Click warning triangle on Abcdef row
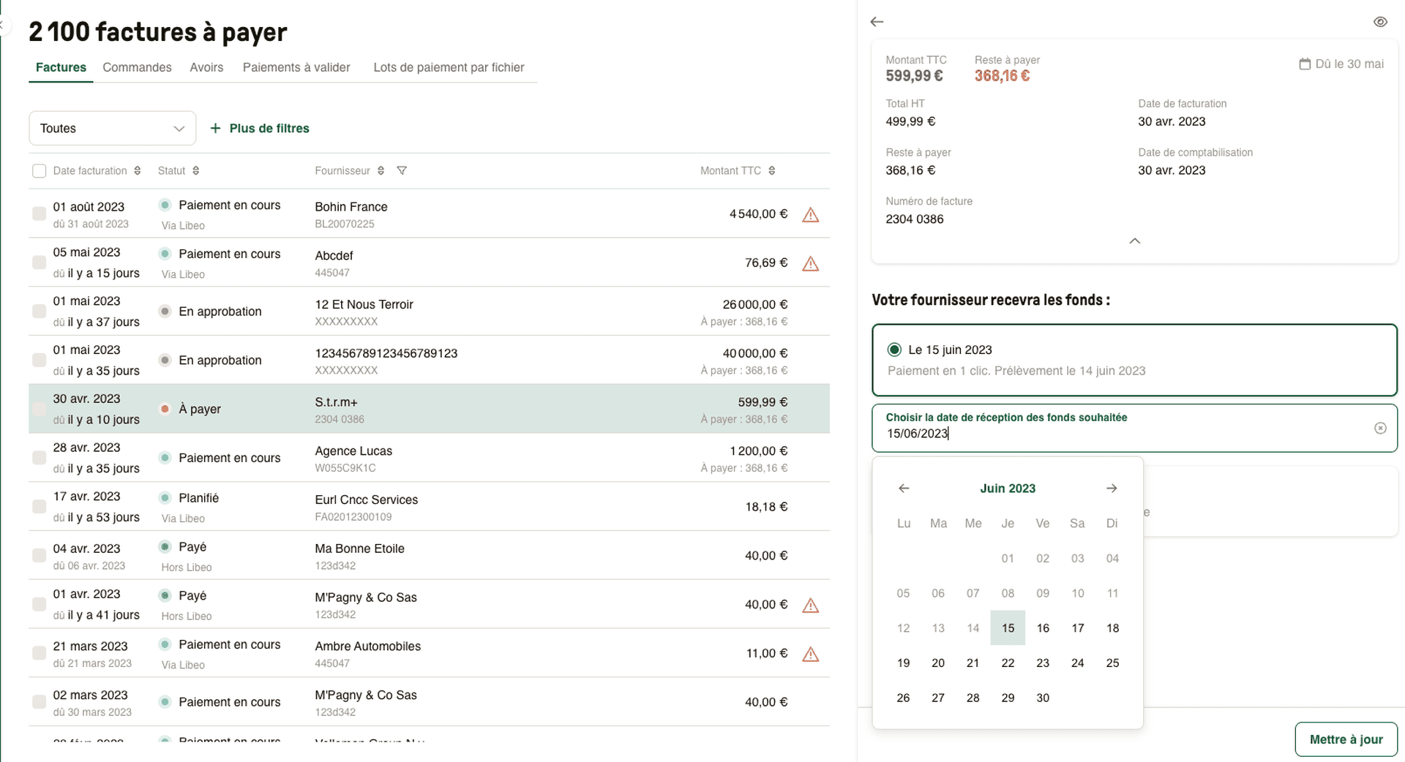This screenshot has height=762, width=1405. coord(810,264)
